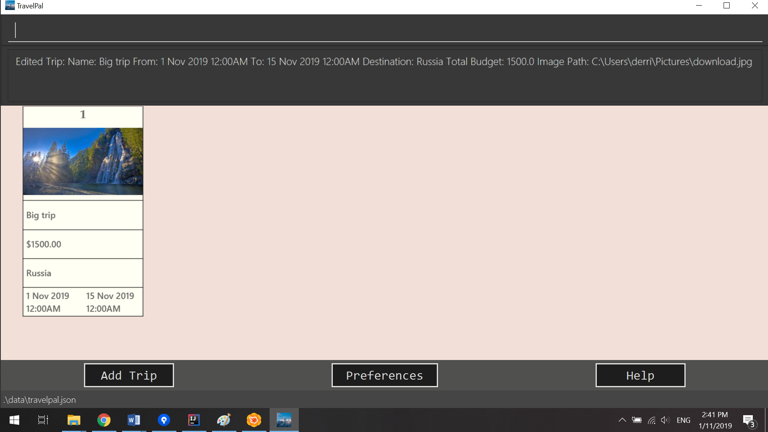Toggle the network status icon
Viewport: 768px width, 432px height.
pos(650,420)
